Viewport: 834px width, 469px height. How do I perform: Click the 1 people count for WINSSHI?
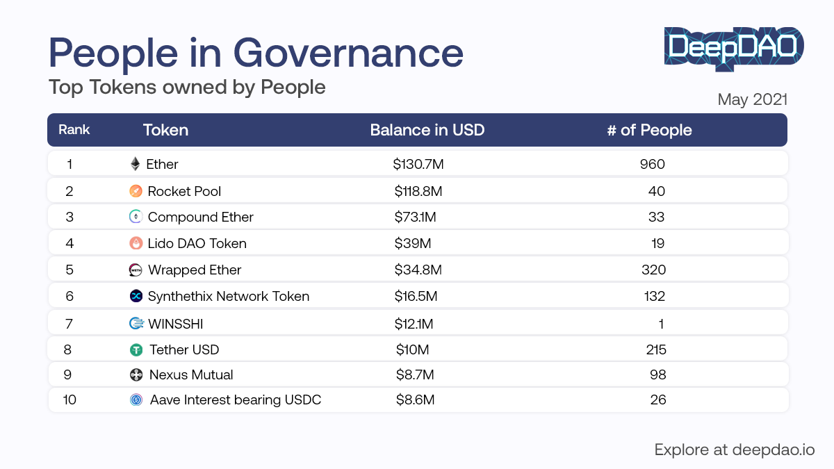[x=662, y=323]
